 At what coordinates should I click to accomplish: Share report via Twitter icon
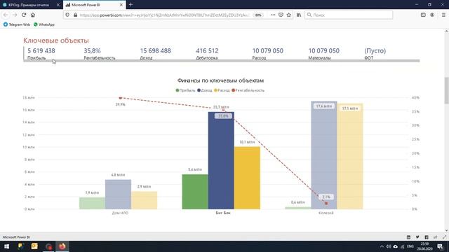417,237
